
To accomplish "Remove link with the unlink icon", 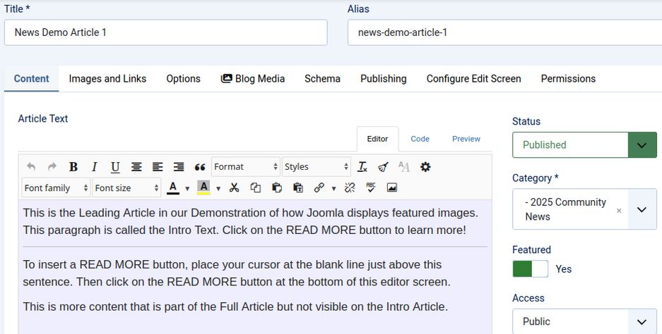I will pos(349,188).
